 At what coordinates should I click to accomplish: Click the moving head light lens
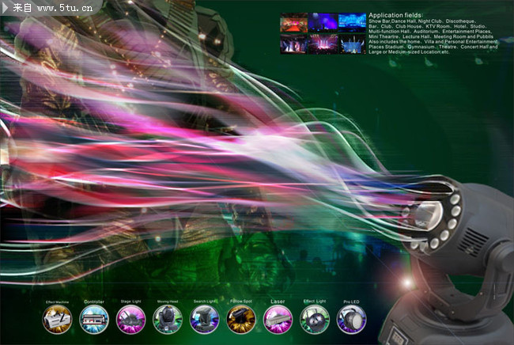pos(427,216)
